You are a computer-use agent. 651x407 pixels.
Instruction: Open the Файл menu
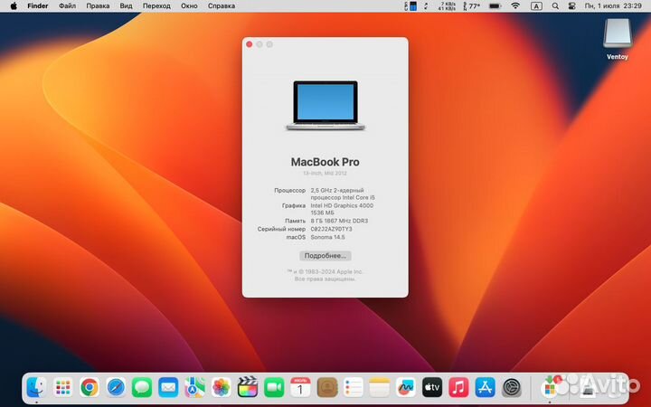67,5
